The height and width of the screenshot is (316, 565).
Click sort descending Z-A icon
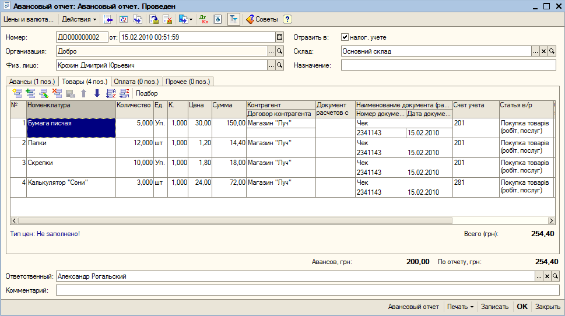[x=124, y=93]
